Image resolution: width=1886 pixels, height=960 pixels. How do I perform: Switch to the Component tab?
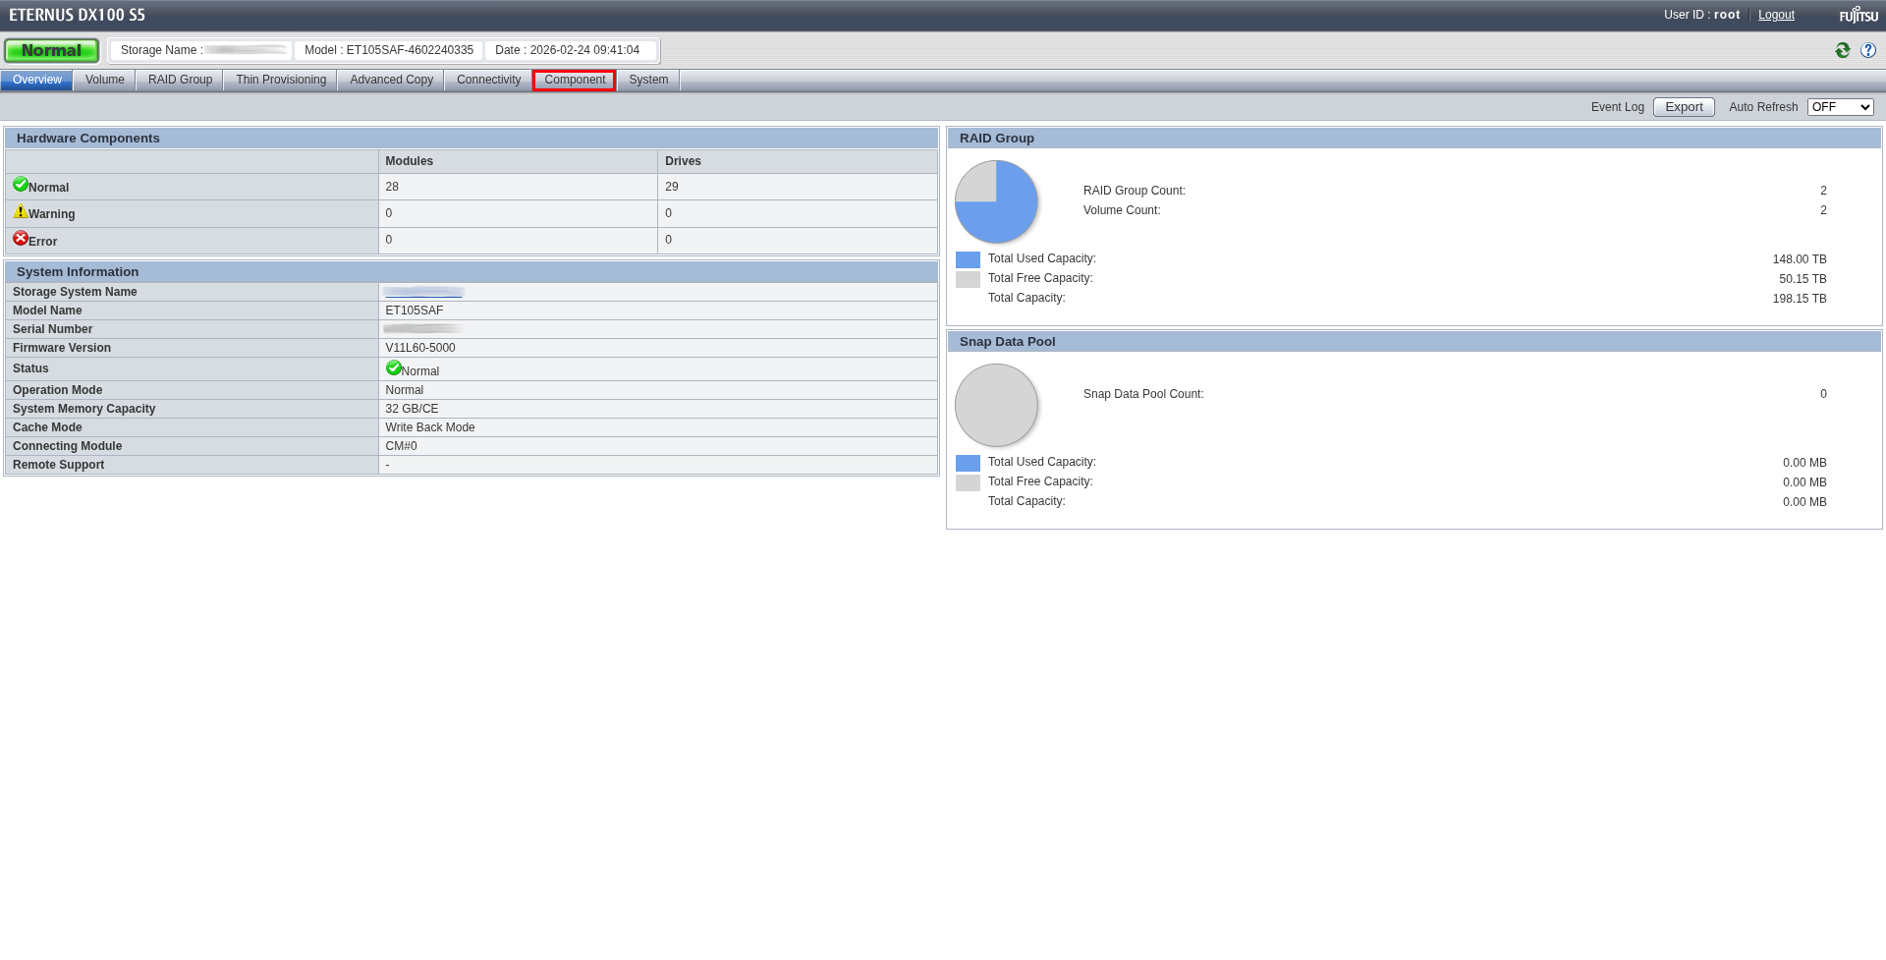pos(575,80)
